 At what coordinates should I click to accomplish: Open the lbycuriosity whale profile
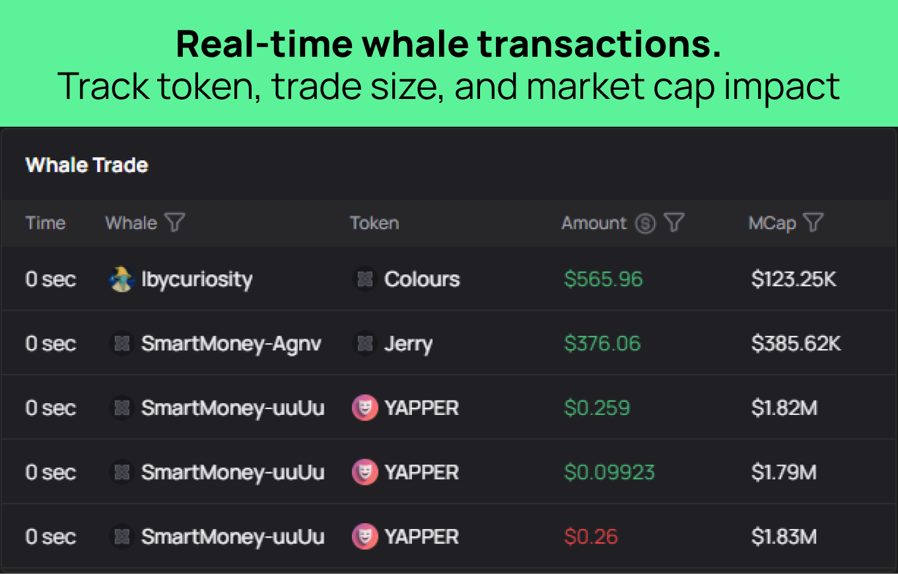(x=197, y=279)
